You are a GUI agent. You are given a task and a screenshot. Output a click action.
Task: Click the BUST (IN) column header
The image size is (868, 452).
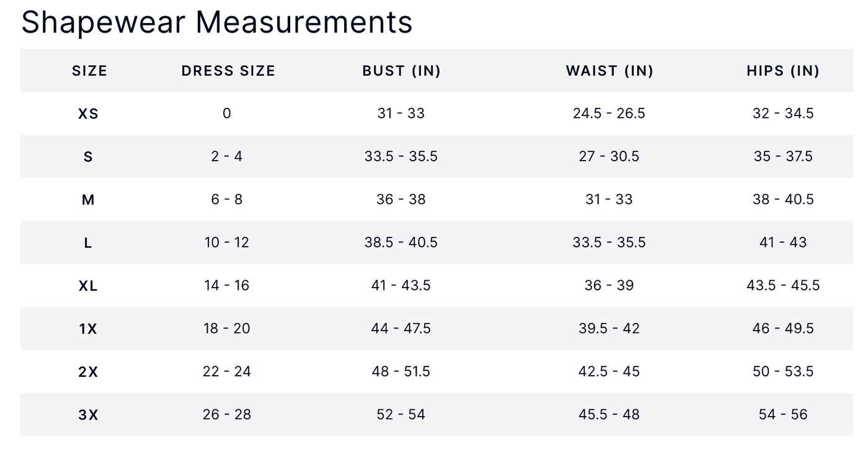tap(401, 71)
